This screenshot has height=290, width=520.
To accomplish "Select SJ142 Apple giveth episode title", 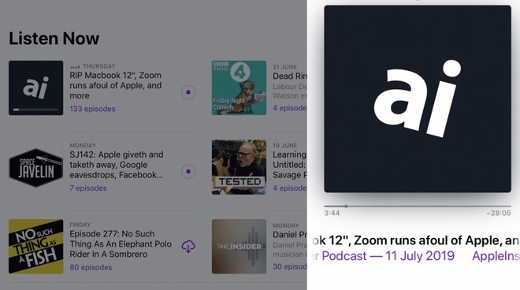I will (117, 165).
